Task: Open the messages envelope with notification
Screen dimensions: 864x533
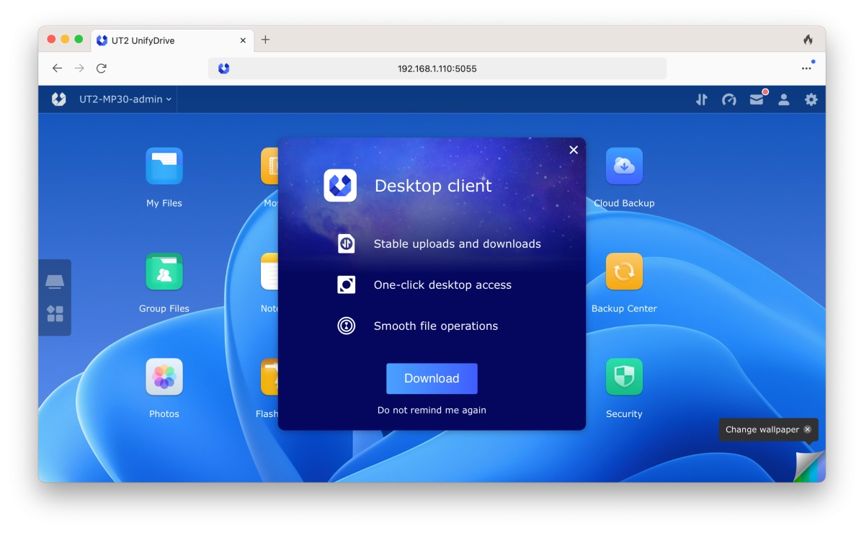Action: (757, 99)
